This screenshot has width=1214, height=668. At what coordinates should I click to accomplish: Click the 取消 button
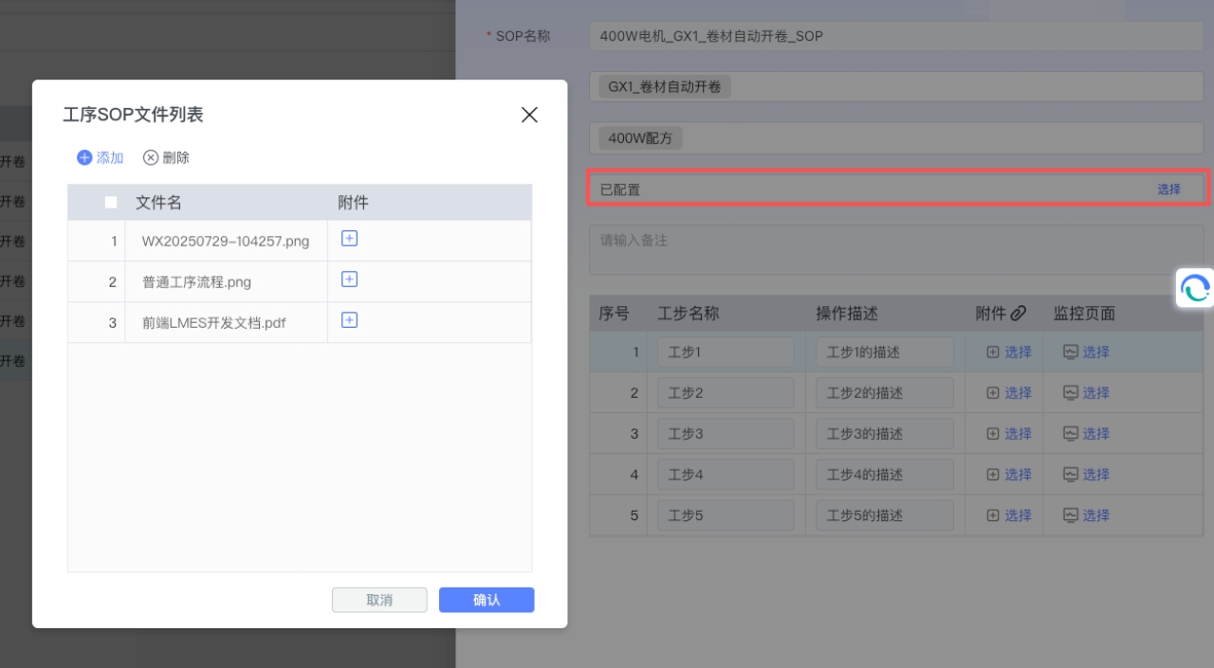click(x=379, y=600)
